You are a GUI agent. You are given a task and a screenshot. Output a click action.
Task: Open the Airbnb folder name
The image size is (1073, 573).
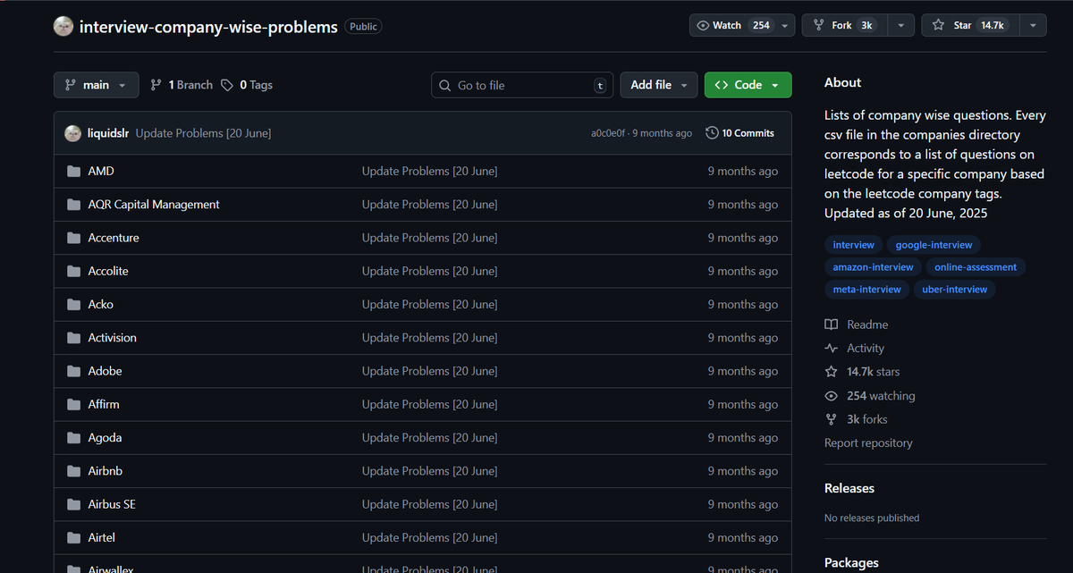[x=106, y=471]
